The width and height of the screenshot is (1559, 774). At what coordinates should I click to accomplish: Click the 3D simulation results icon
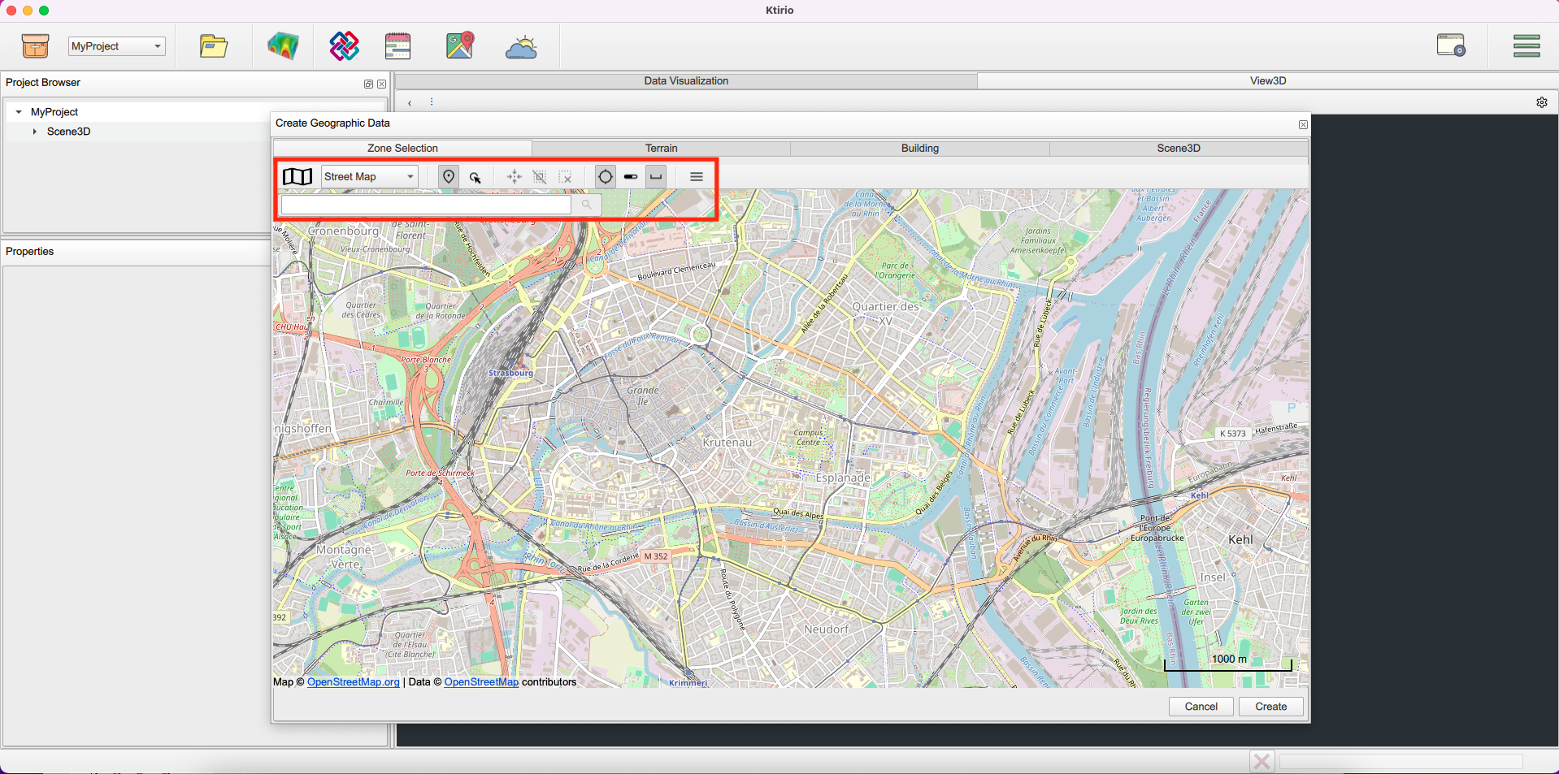[x=282, y=45]
